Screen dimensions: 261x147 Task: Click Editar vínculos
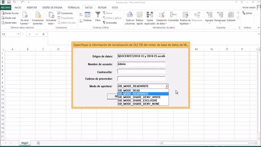click(x=66, y=23)
